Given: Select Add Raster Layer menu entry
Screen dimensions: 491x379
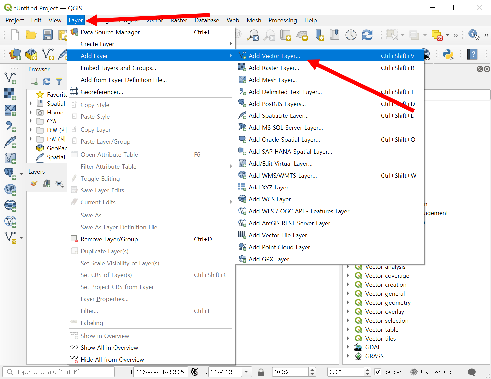Looking at the screenshot, I should 330,68.
